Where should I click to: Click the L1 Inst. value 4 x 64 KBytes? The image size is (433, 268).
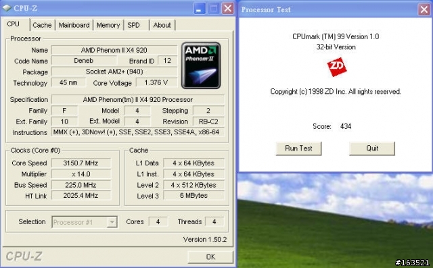(x=193, y=174)
